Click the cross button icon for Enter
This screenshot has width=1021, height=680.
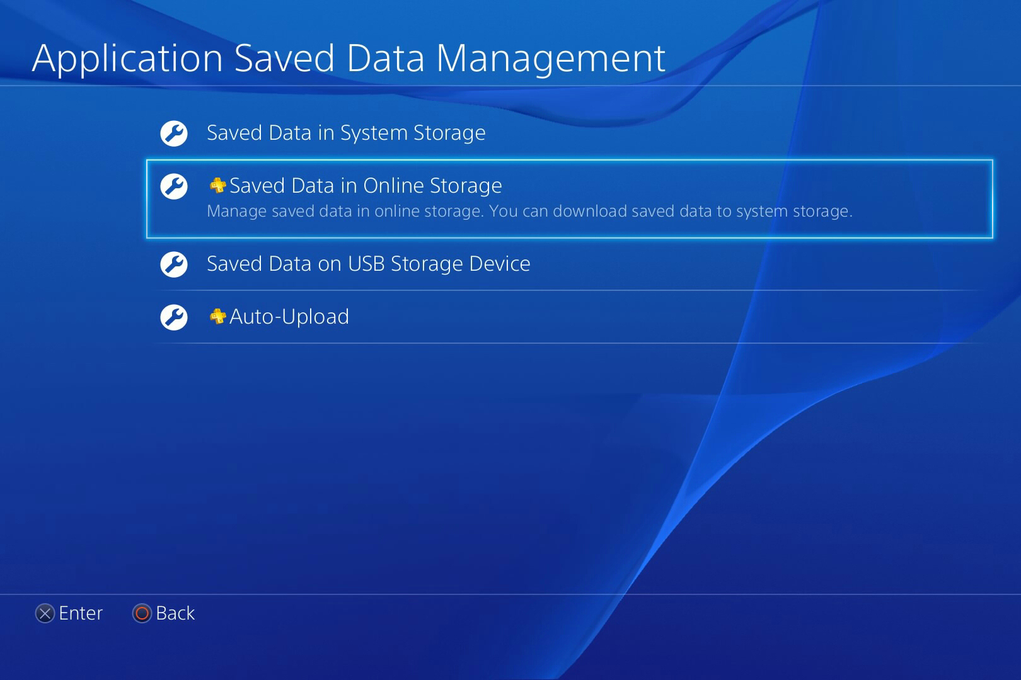[x=45, y=613]
